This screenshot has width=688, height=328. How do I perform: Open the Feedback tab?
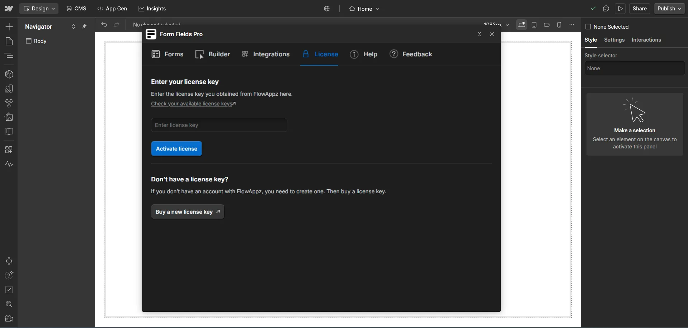[411, 54]
